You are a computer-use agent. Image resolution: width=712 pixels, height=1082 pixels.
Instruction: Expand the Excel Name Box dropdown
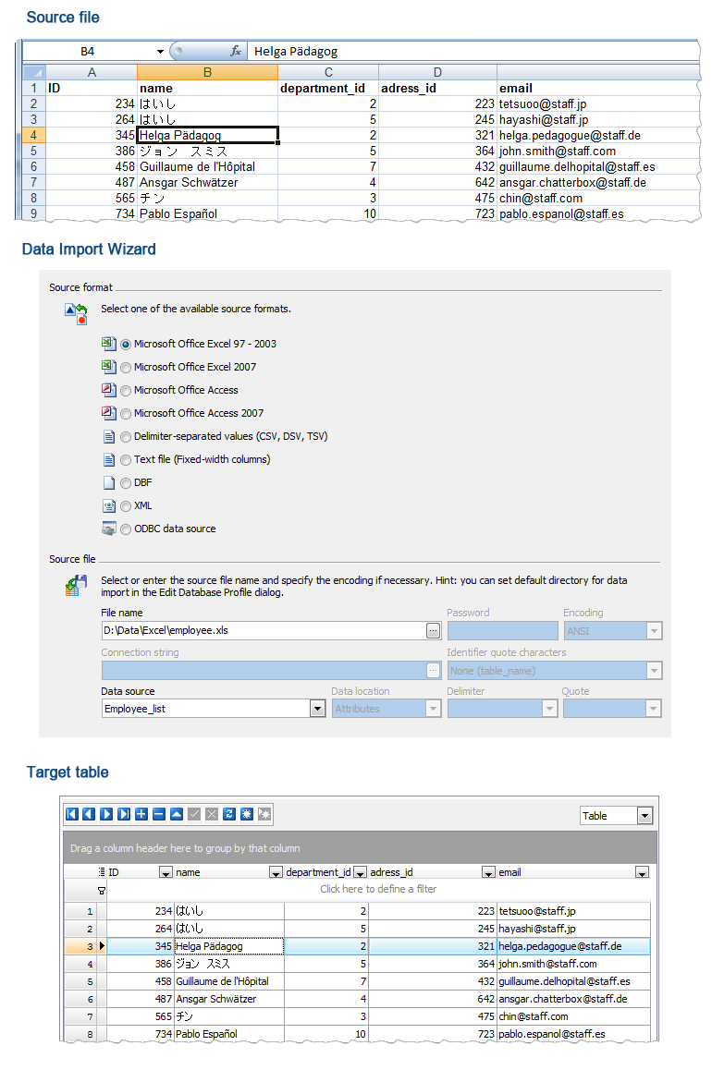[160, 52]
